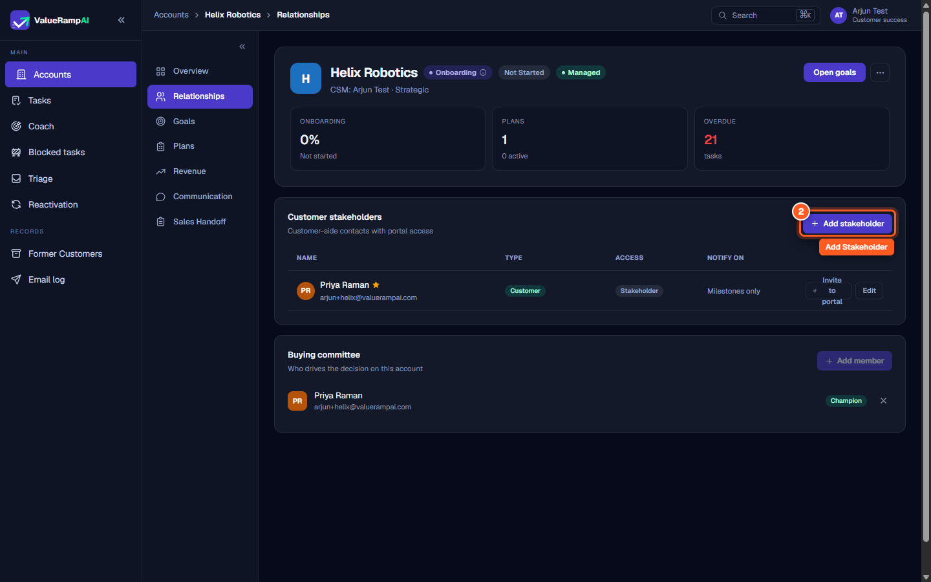Click the Add member button
Viewport: 931px width, 582px height.
click(855, 361)
